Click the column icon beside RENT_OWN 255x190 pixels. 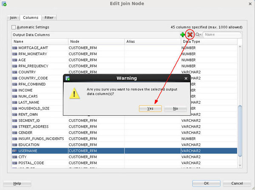pos(14,115)
